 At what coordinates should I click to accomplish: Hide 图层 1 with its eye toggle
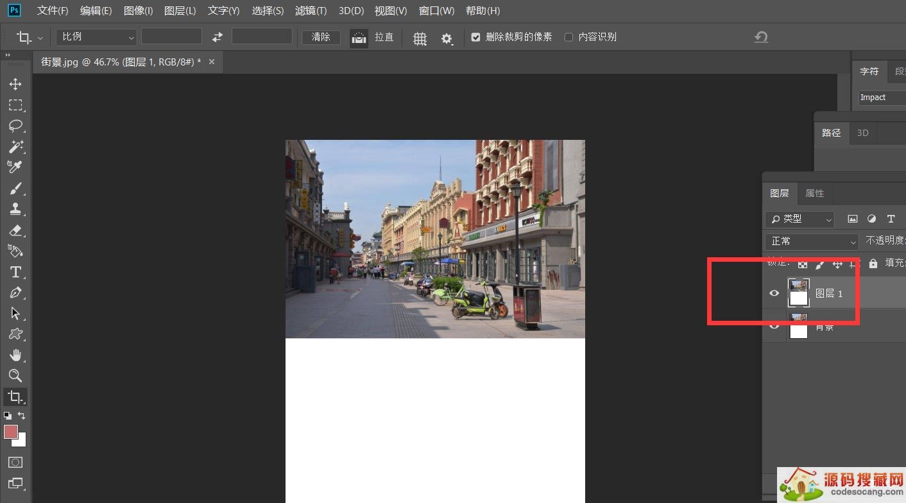(x=774, y=293)
